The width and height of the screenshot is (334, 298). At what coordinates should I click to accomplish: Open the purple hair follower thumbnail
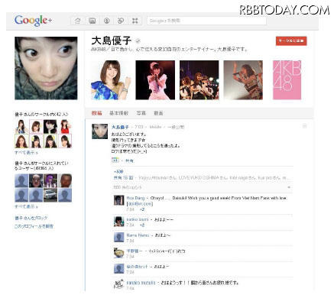pos(50,180)
